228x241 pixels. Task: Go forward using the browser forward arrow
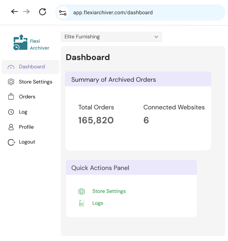pos(26,12)
